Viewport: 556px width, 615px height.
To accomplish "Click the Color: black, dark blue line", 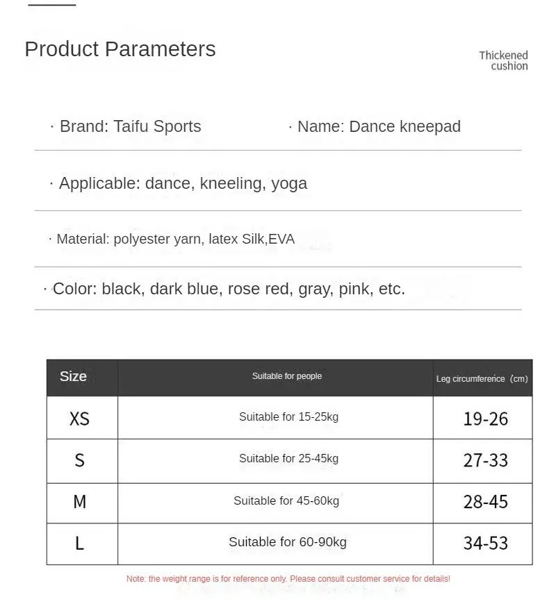I will [x=229, y=289].
